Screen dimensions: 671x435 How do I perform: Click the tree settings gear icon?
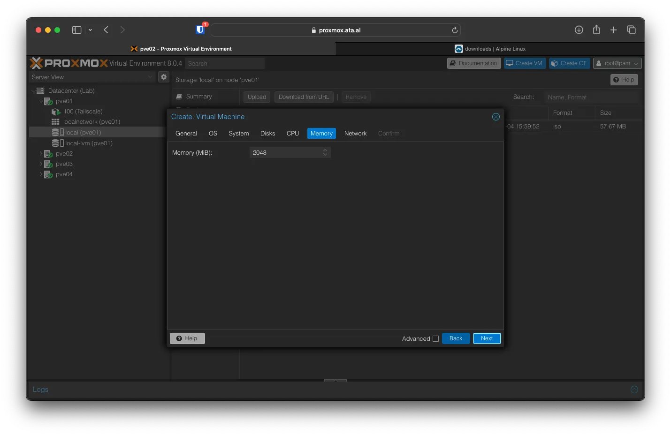[x=164, y=77]
